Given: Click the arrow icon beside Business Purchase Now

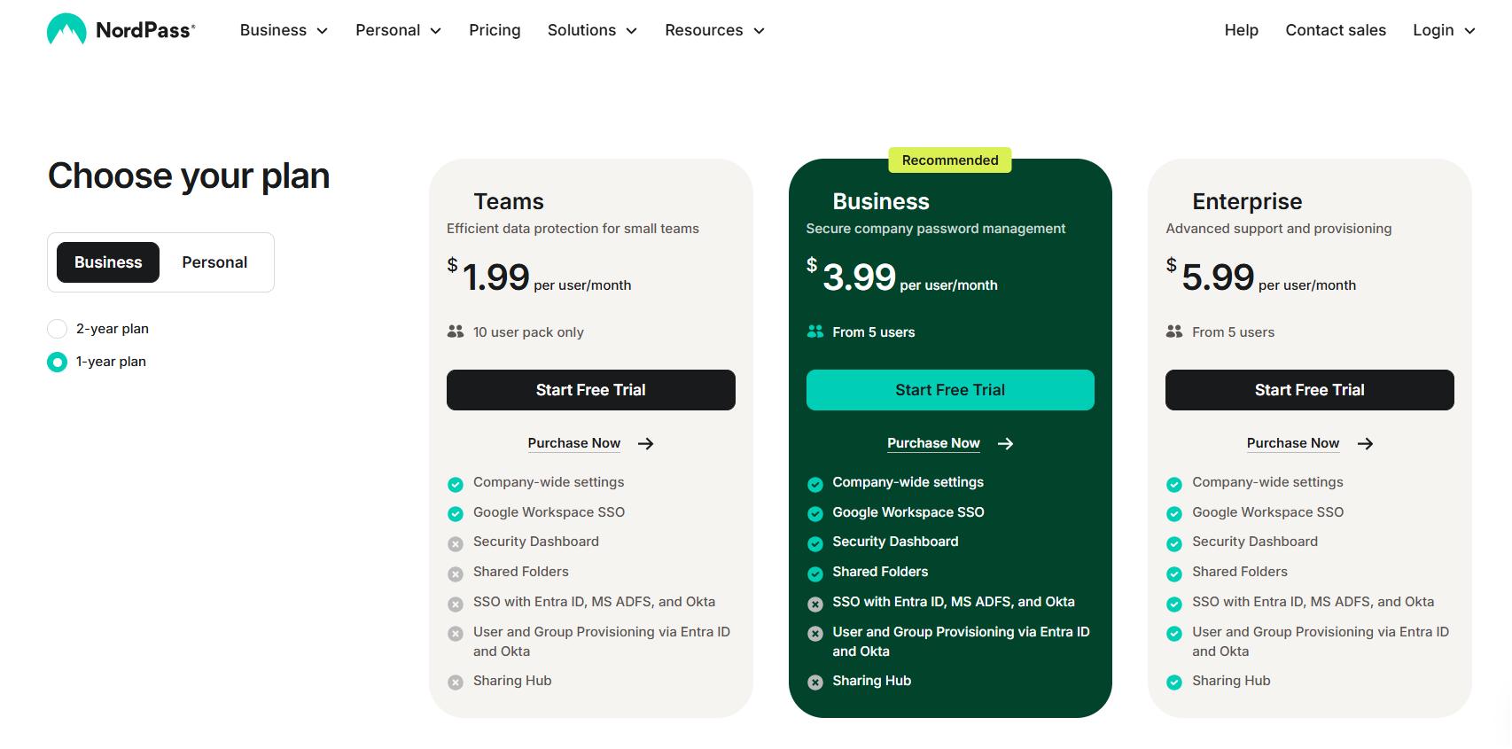Looking at the screenshot, I should pos(1006,444).
